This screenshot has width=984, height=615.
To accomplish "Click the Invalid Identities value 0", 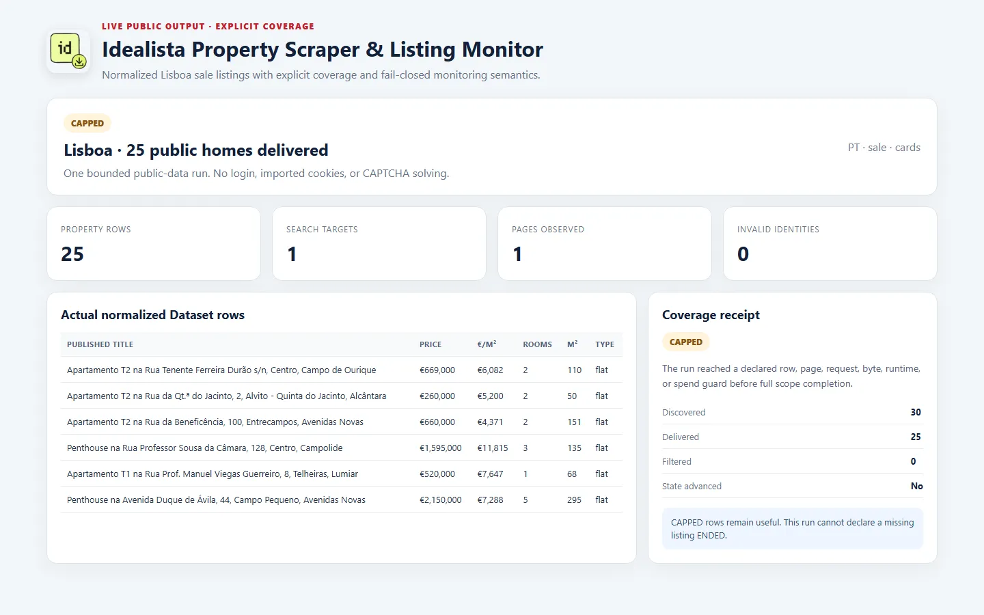I will (x=743, y=254).
